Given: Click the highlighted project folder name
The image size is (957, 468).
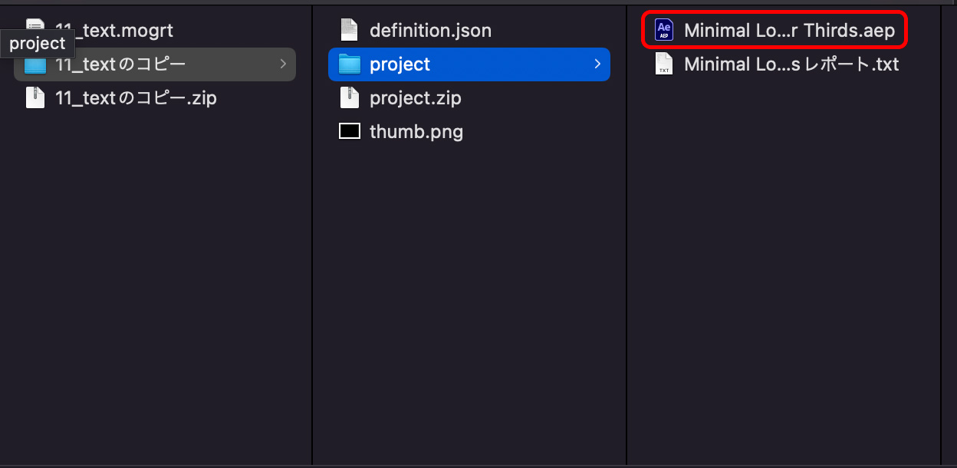Looking at the screenshot, I should tap(400, 64).
